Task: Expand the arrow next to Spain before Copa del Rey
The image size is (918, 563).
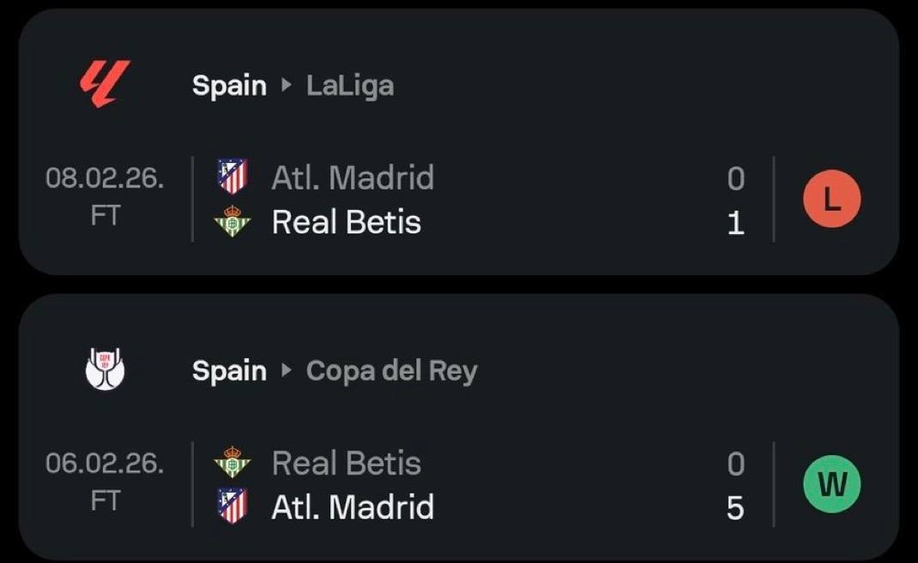Action: pyautogui.click(x=287, y=371)
